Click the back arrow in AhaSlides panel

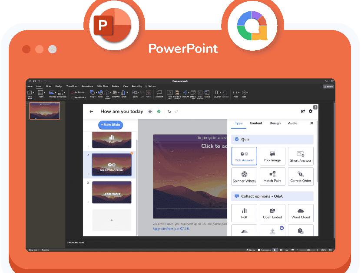tap(91, 111)
